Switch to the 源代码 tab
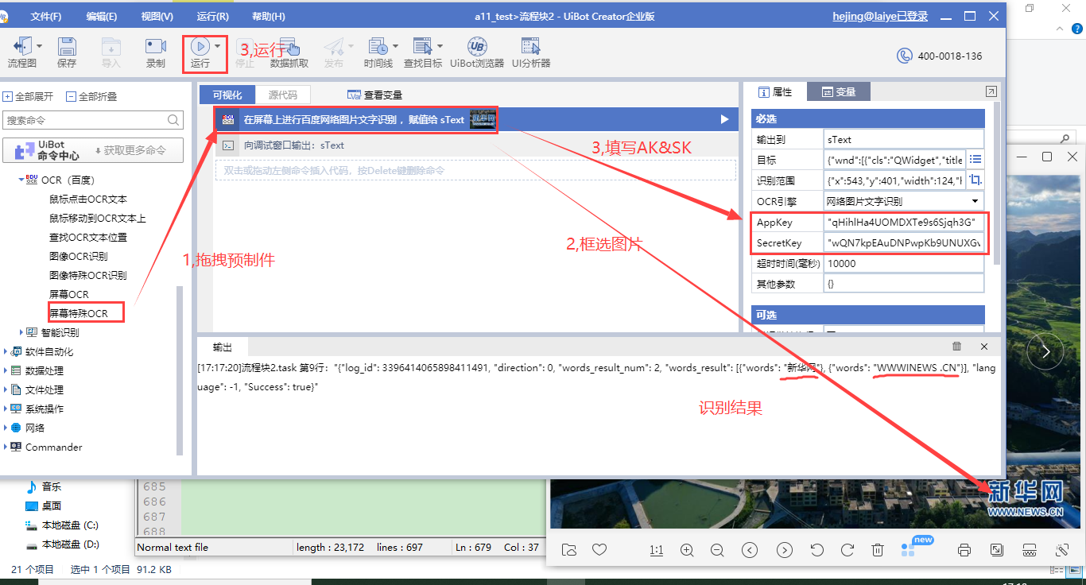1086x585 pixels. point(282,95)
